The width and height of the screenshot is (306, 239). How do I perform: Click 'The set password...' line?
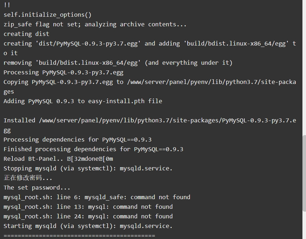pos(37,187)
